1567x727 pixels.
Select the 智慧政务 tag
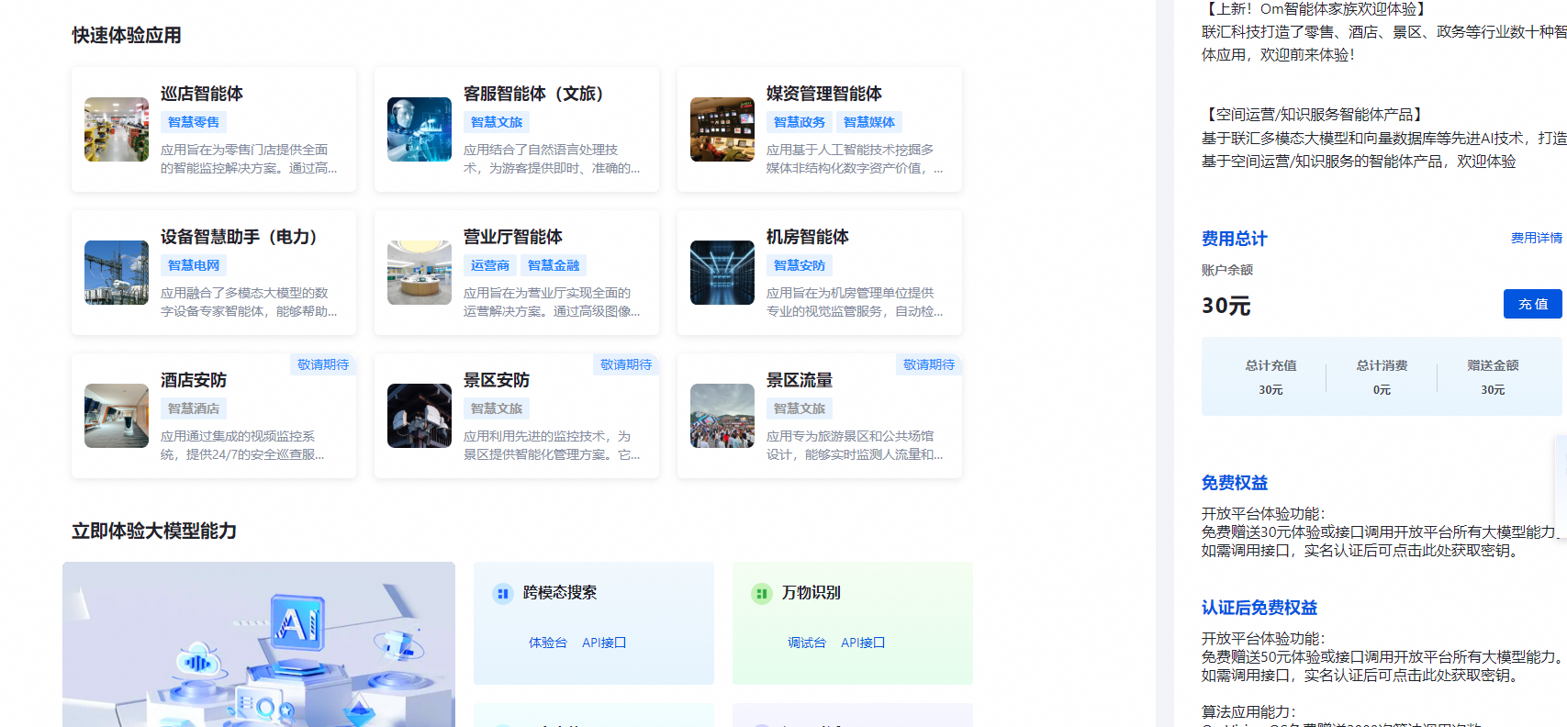pos(800,122)
